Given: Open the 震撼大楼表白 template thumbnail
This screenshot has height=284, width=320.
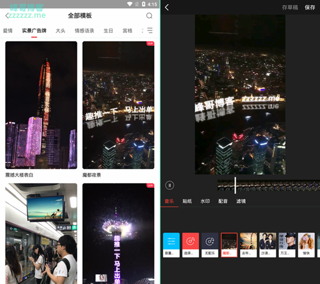Looking at the screenshot, I should [x=41, y=105].
